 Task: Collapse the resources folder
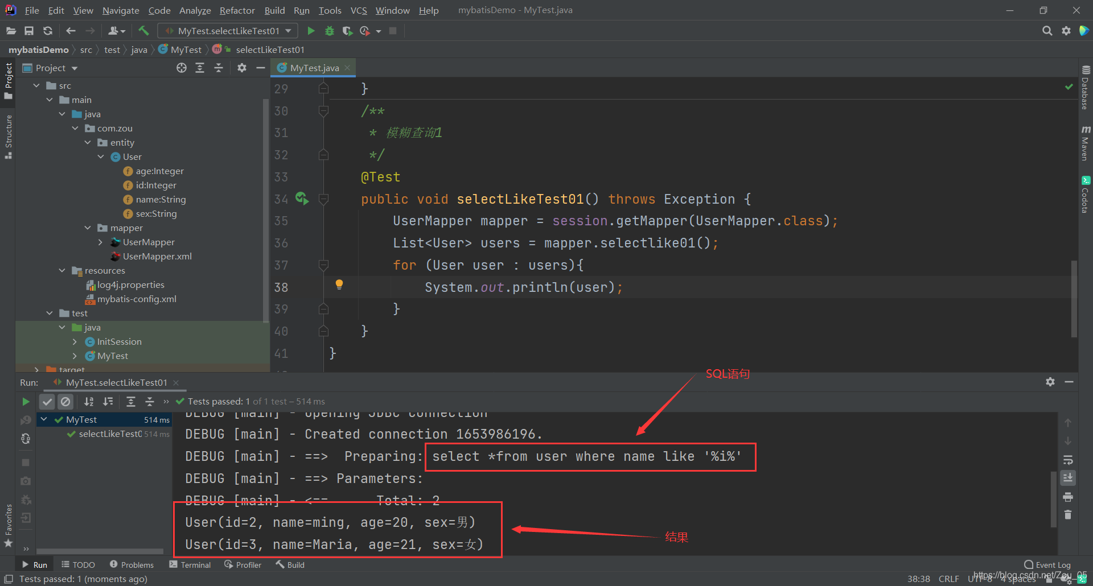tap(62, 270)
